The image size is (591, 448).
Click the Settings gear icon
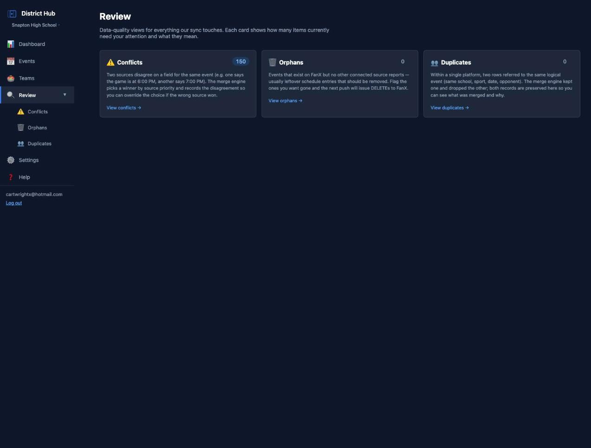pos(11,160)
